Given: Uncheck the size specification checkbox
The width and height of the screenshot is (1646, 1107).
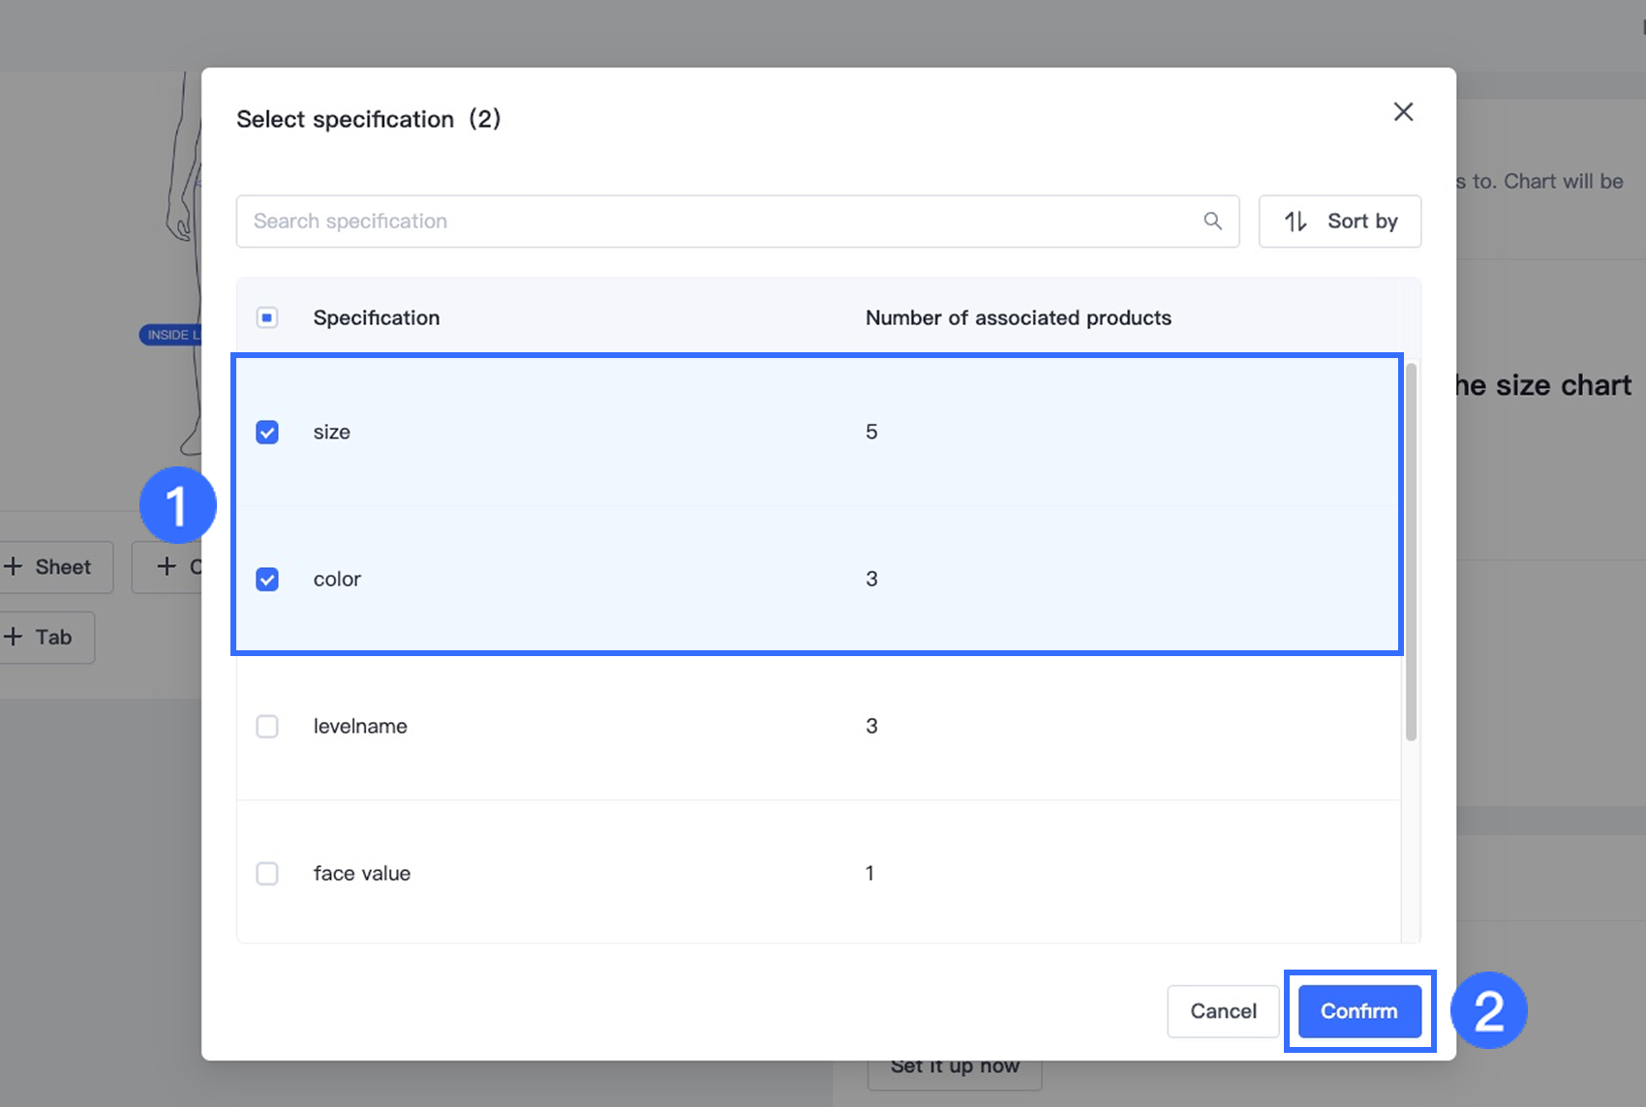Looking at the screenshot, I should tap(267, 433).
